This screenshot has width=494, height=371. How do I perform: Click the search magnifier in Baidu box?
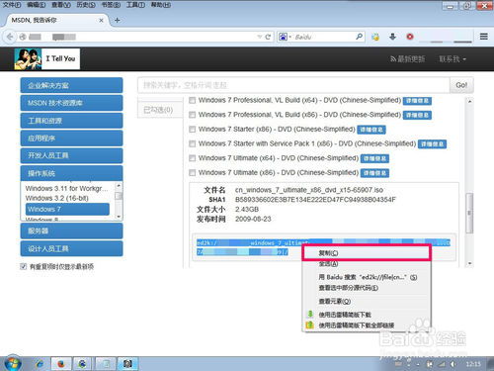tap(359, 37)
